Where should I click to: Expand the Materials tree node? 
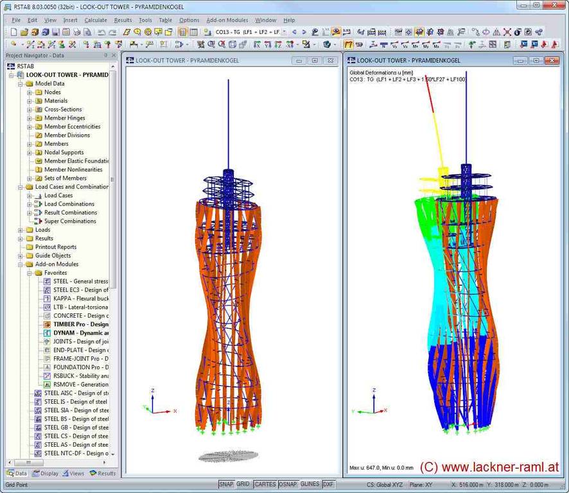pos(30,101)
